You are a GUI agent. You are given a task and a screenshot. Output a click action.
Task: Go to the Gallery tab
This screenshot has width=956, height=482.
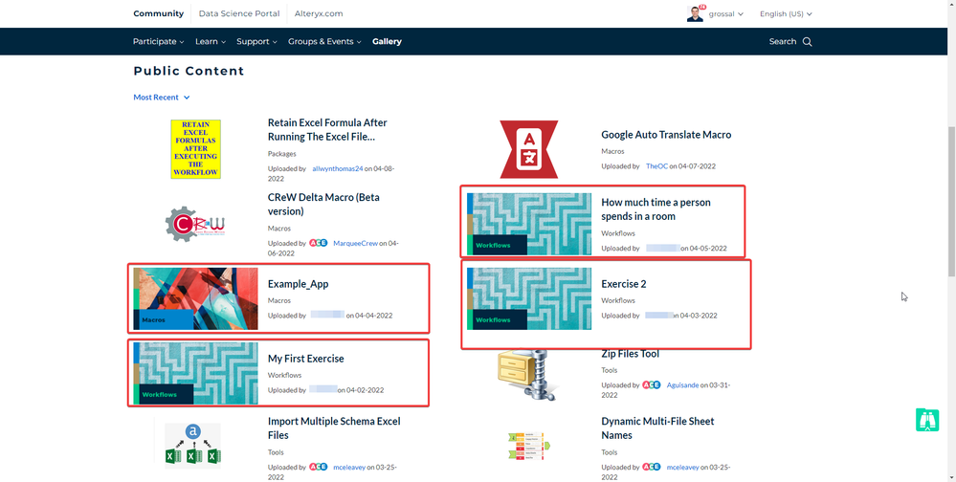point(388,41)
